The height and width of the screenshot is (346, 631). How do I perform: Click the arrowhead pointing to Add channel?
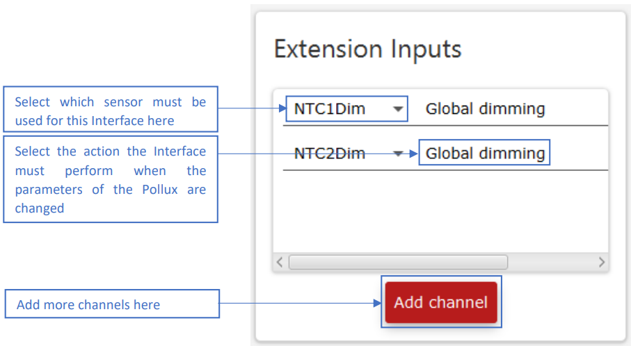(377, 303)
